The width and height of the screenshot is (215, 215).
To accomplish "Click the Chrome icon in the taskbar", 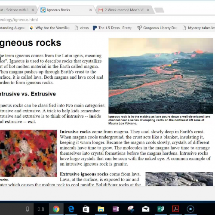I will 56,209.
